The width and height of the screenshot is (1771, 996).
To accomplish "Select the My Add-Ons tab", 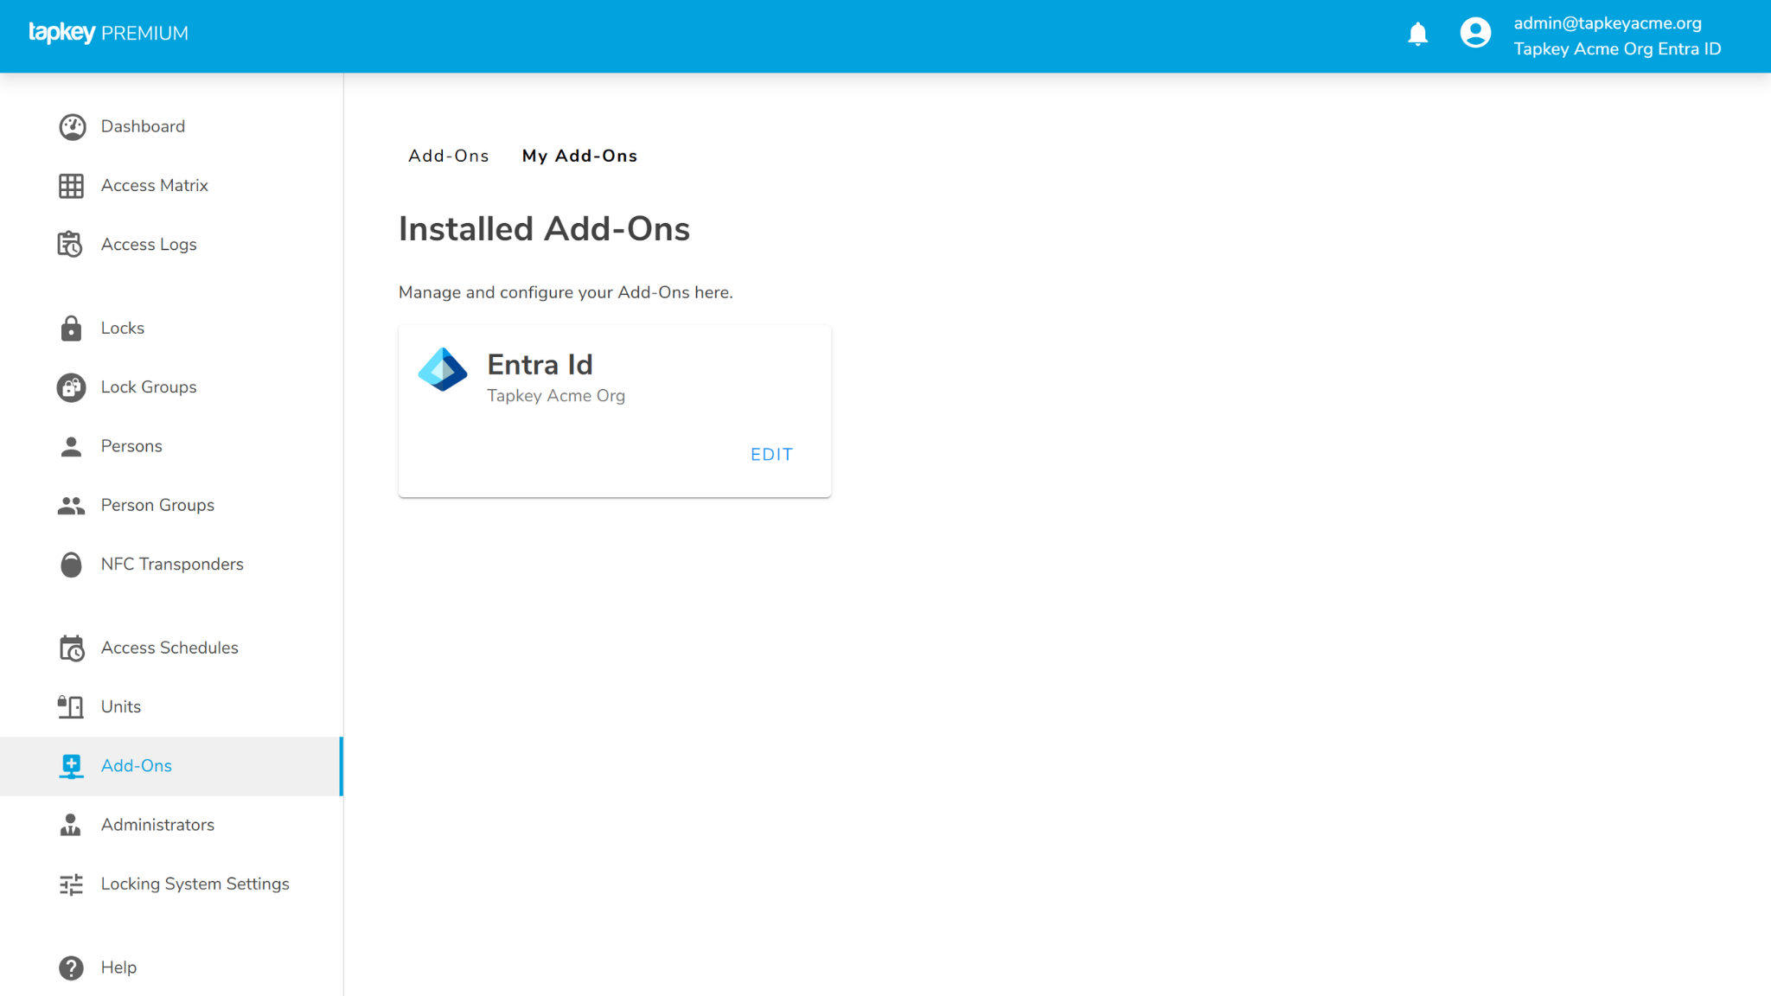I will (x=579, y=156).
